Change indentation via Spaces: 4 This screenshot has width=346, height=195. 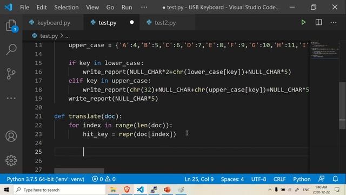pos(232,179)
